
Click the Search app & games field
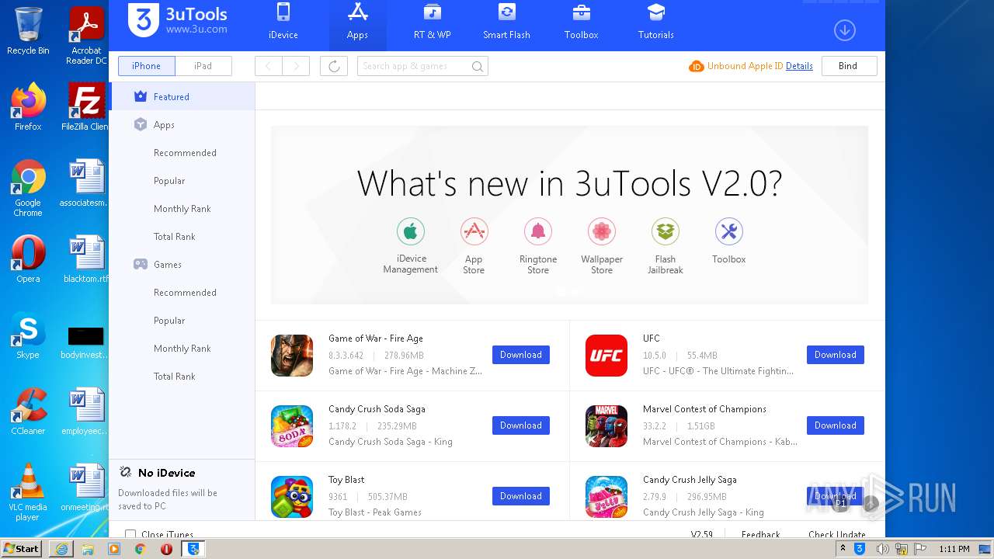[422, 66]
